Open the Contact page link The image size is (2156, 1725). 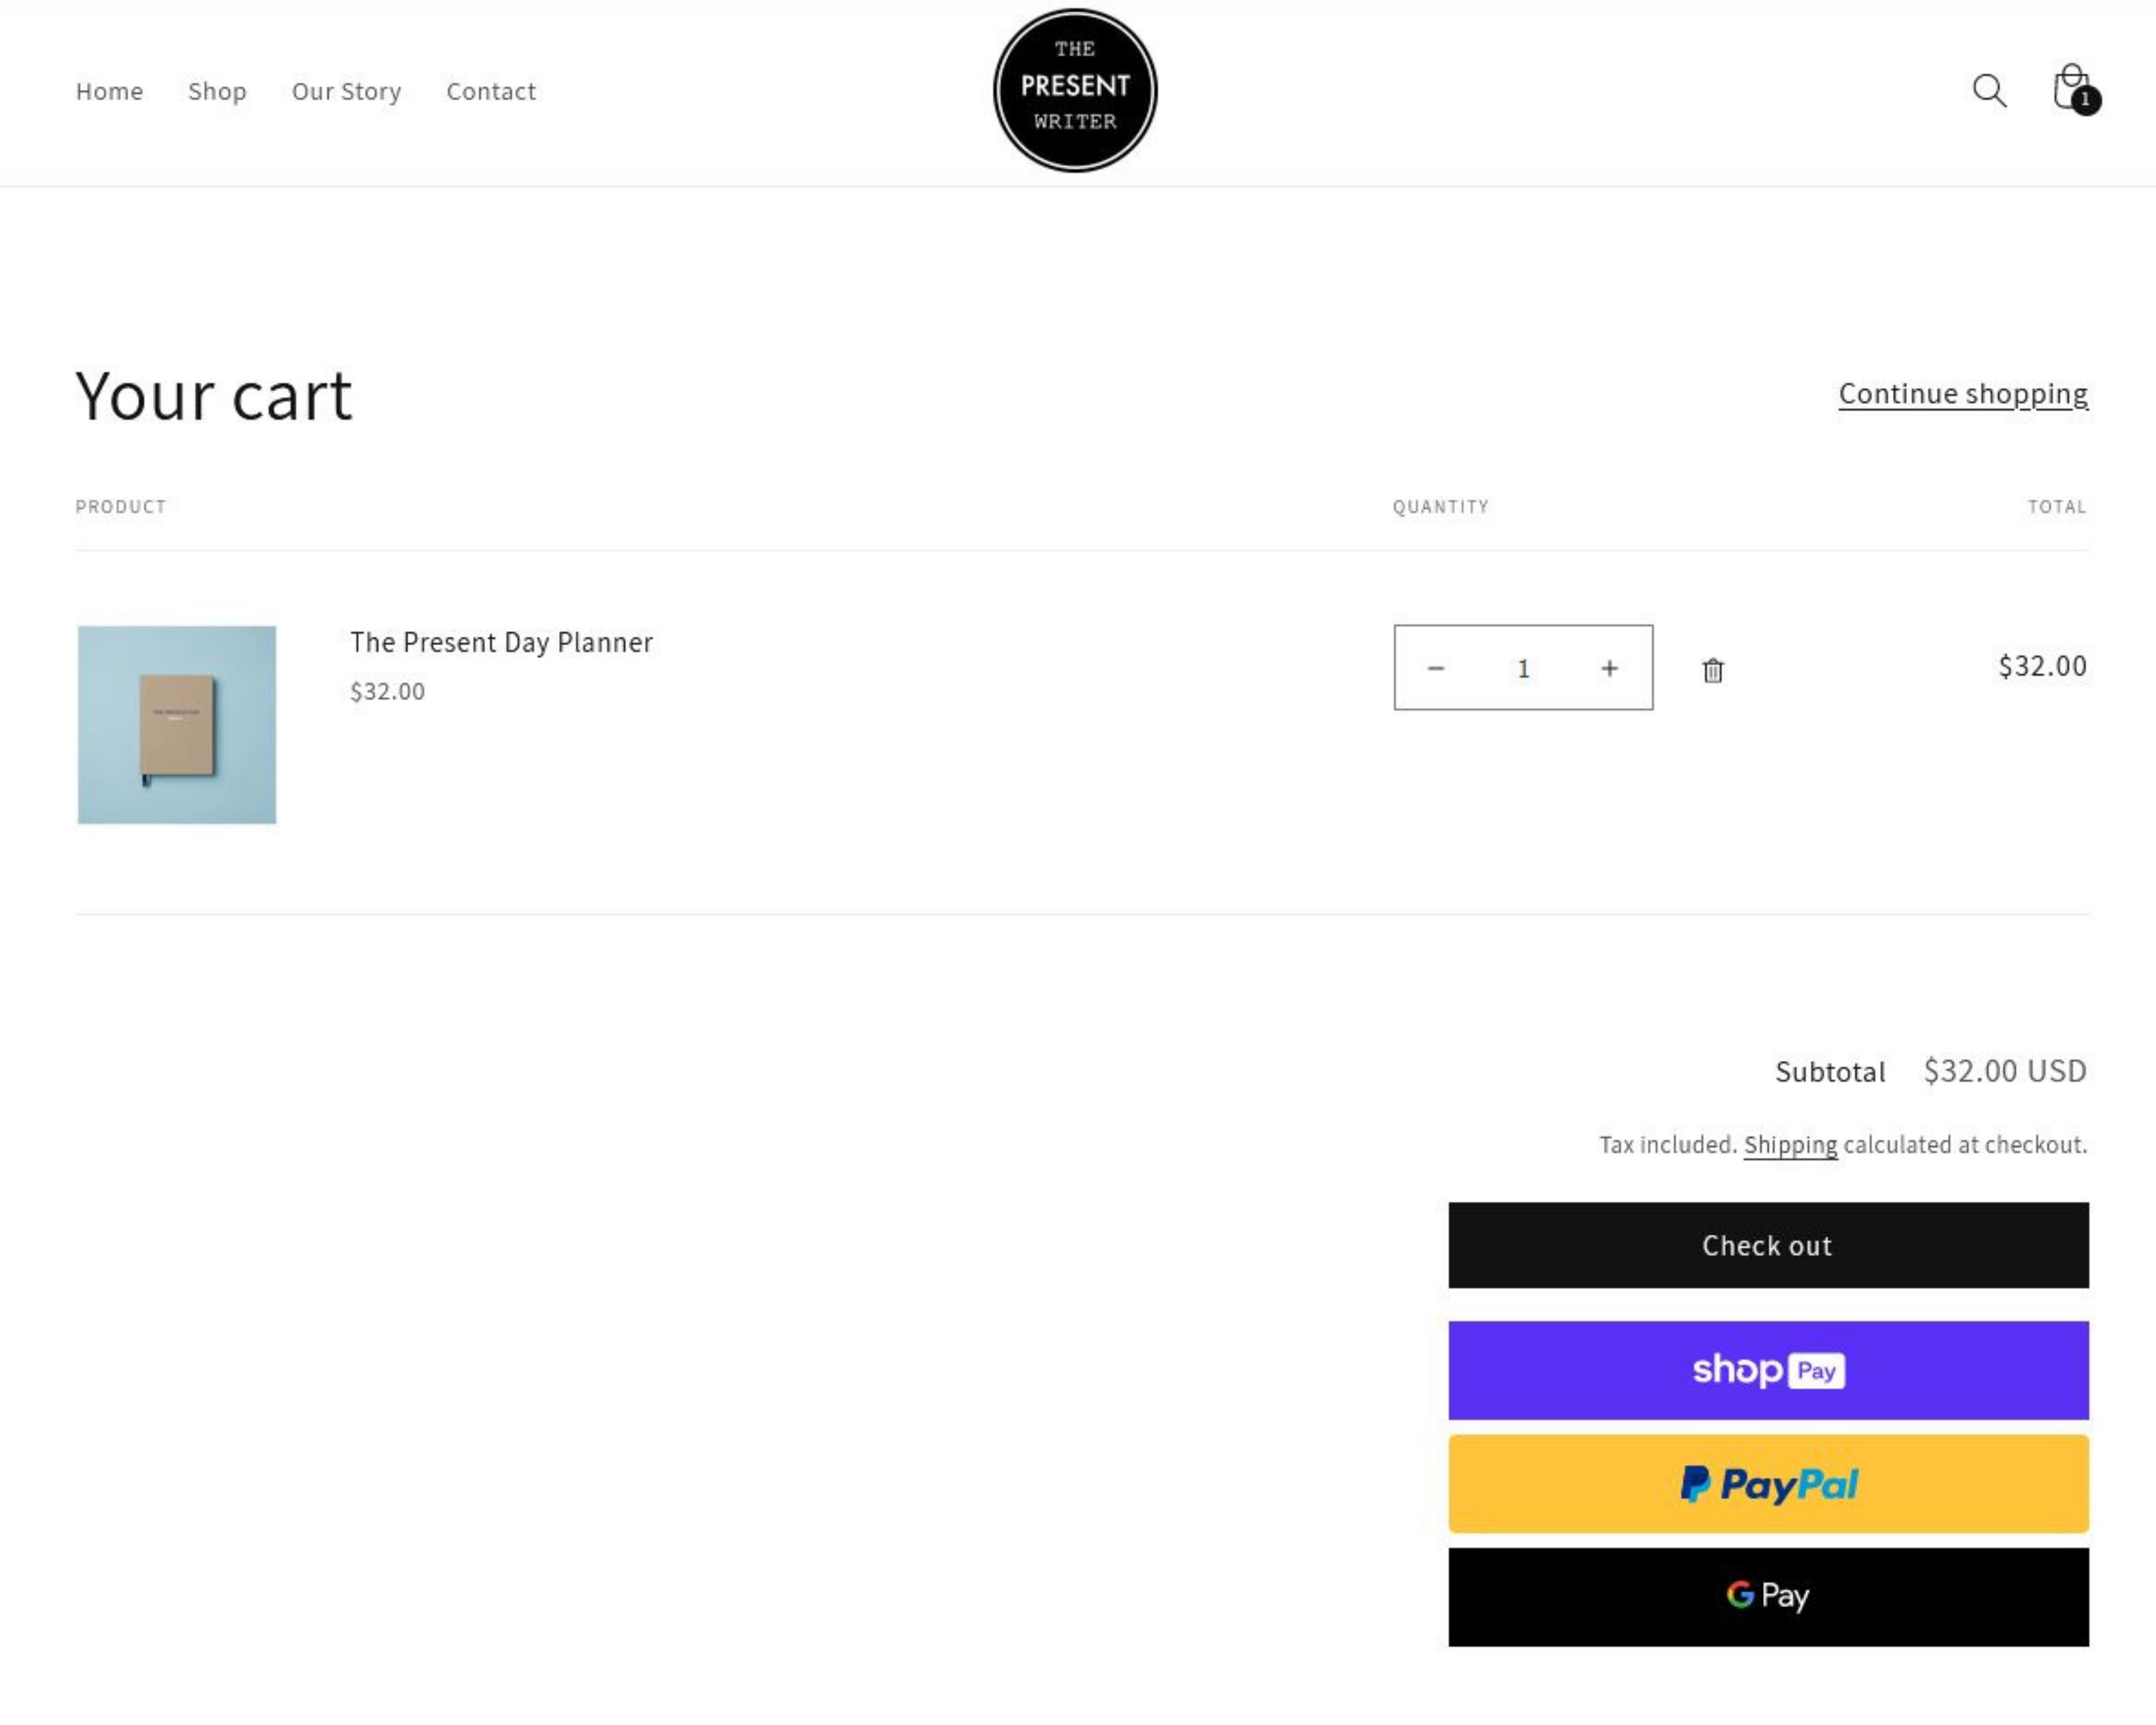491,91
